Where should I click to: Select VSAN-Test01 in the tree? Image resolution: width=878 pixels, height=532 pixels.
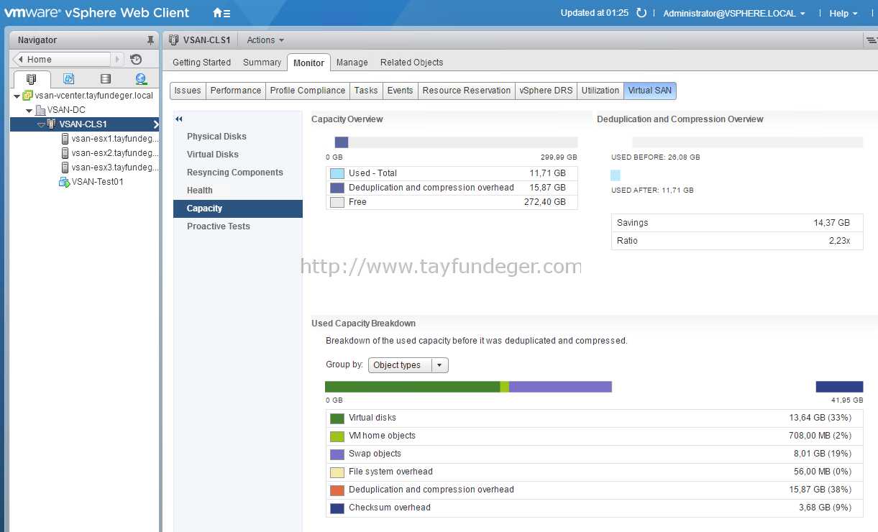(98, 182)
